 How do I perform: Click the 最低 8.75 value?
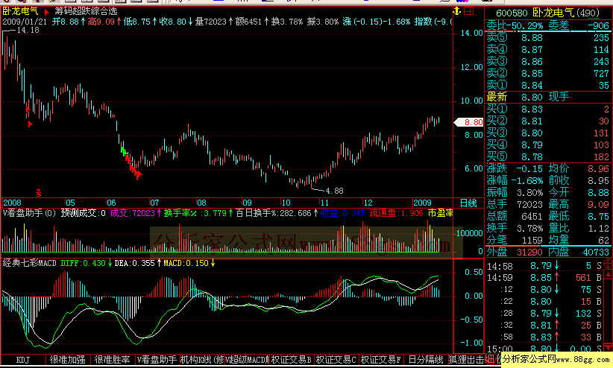[x=599, y=217]
